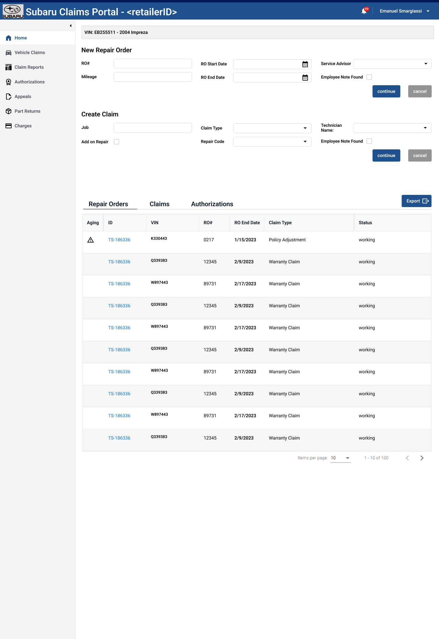Click the Export button

tap(416, 201)
